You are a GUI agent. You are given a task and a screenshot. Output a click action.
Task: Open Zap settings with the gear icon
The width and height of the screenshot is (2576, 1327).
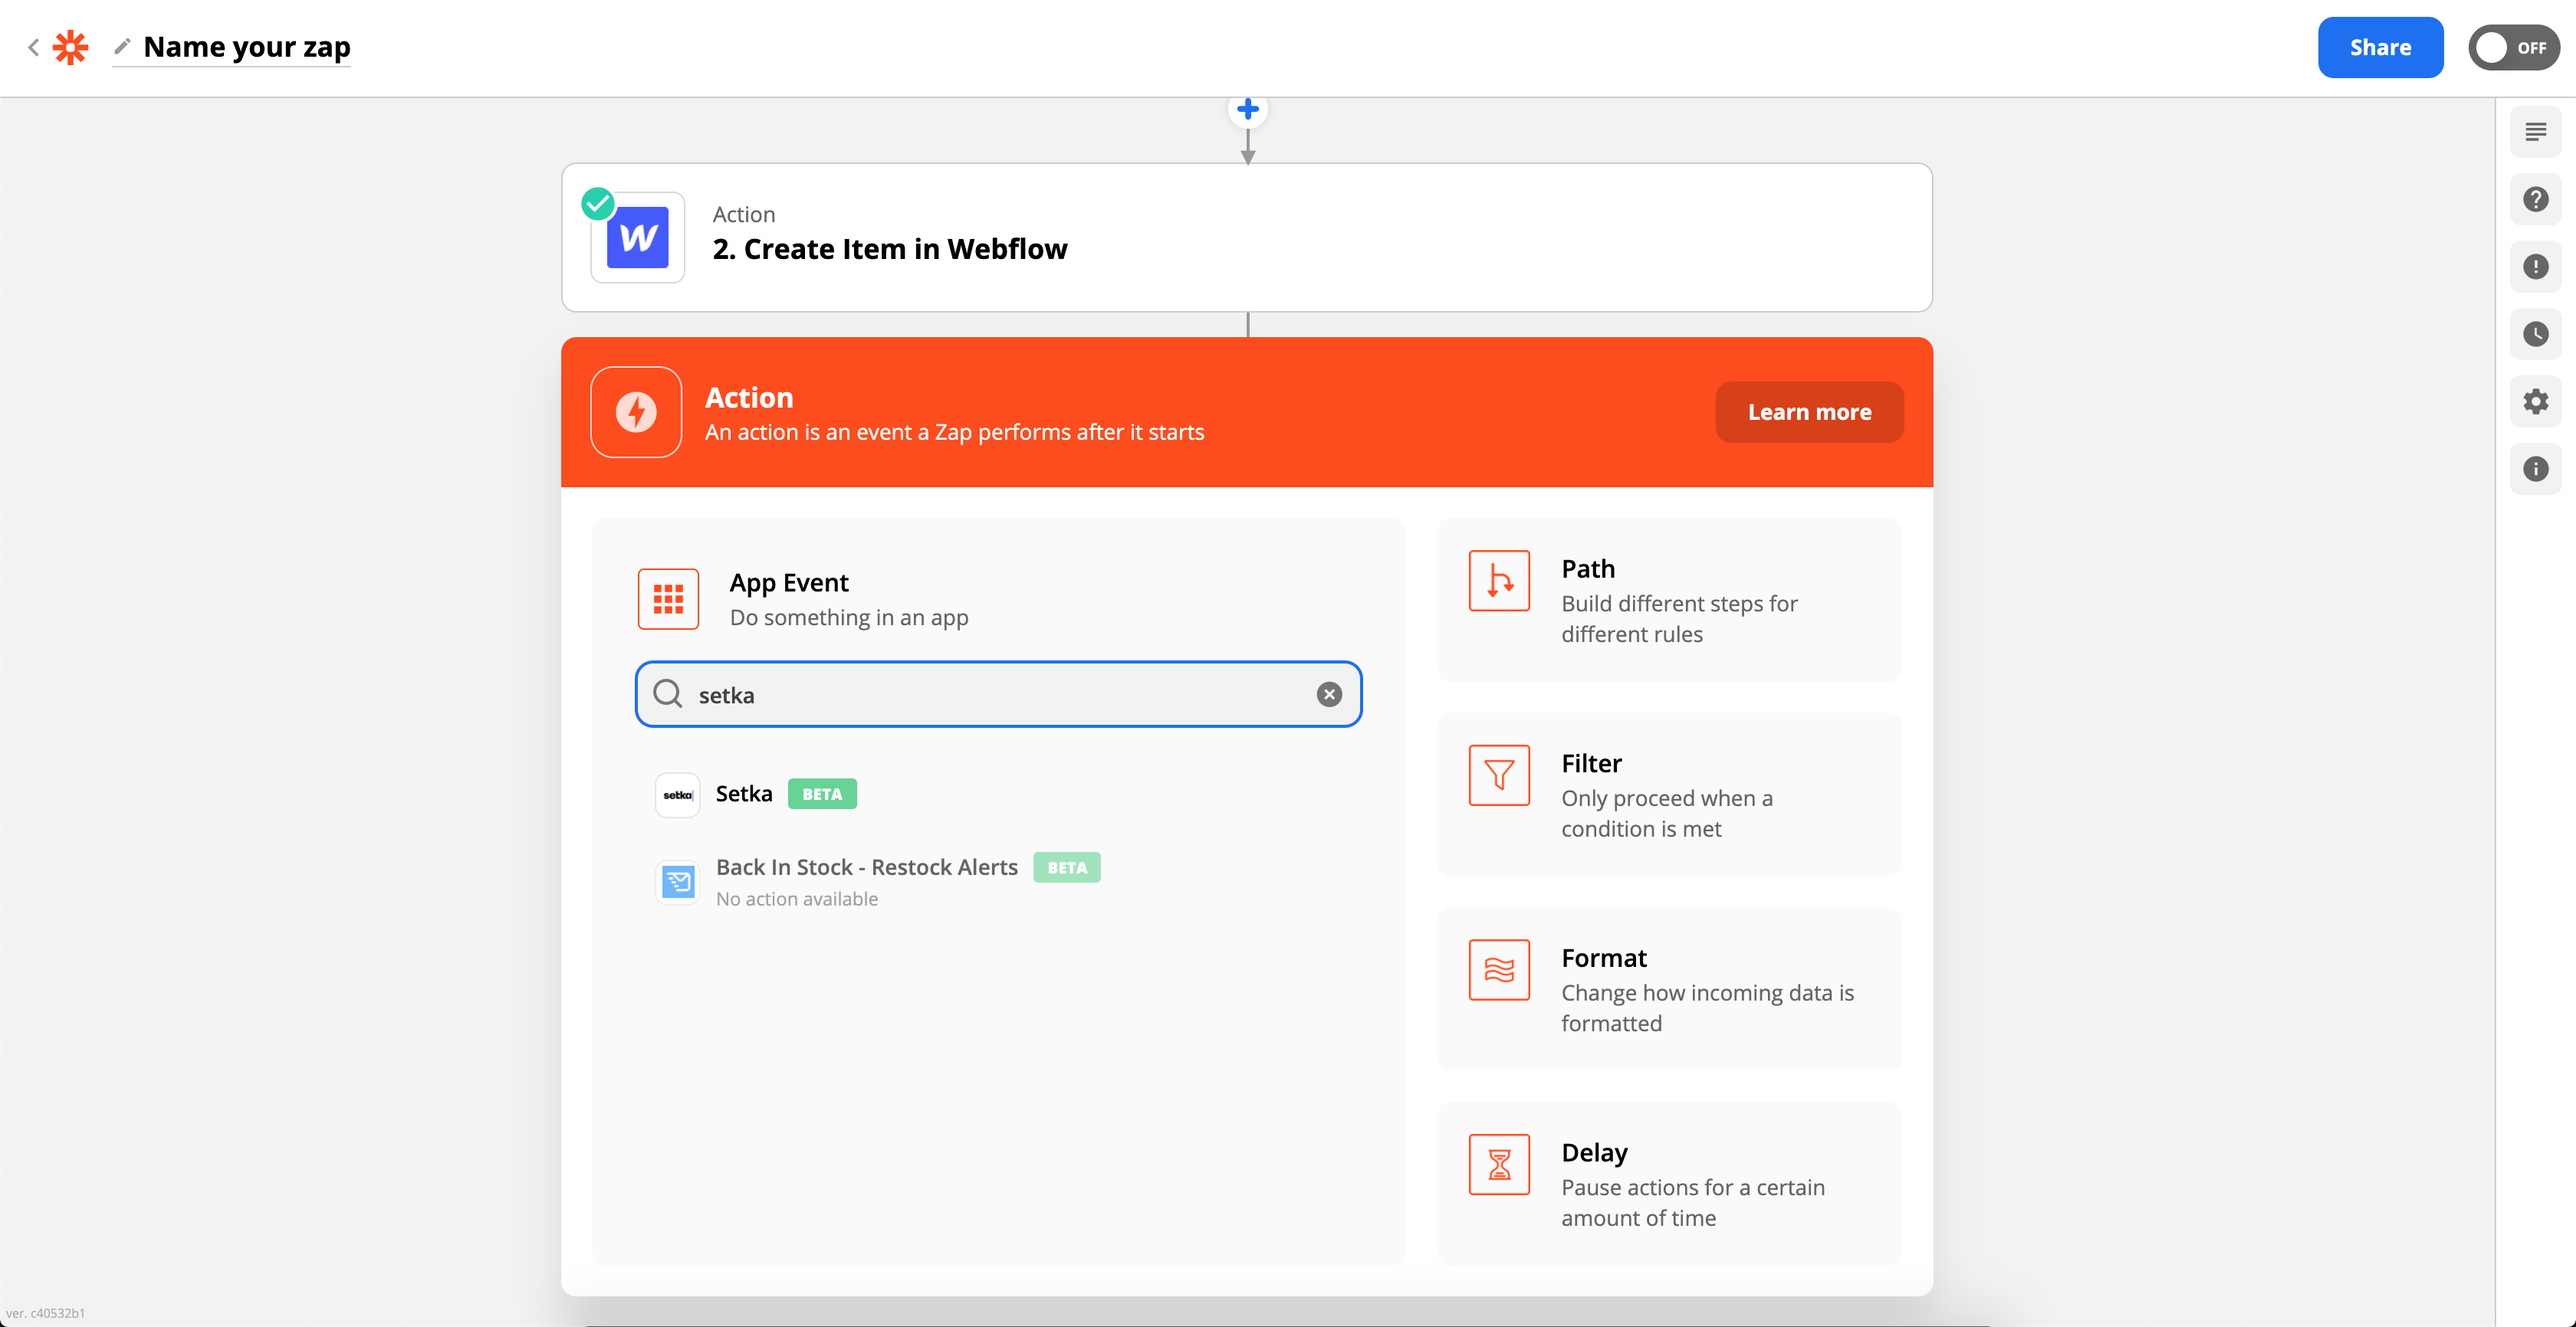(2536, 401)
